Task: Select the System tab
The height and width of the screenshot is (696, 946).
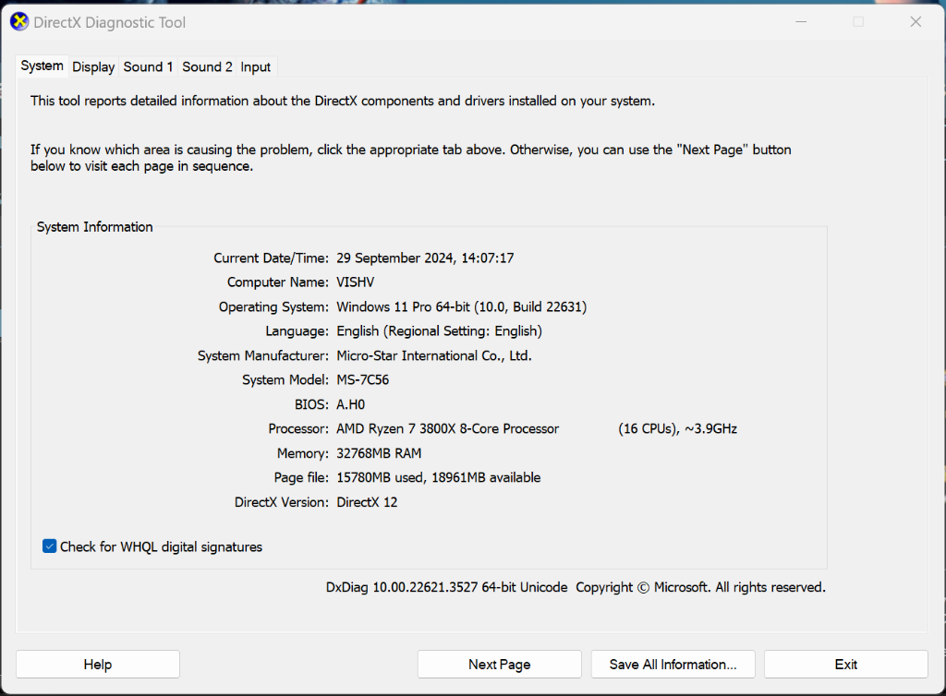Action: pos(42,66)
